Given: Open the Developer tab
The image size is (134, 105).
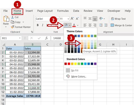Looking at the screenshot, I should pos(114,11).
